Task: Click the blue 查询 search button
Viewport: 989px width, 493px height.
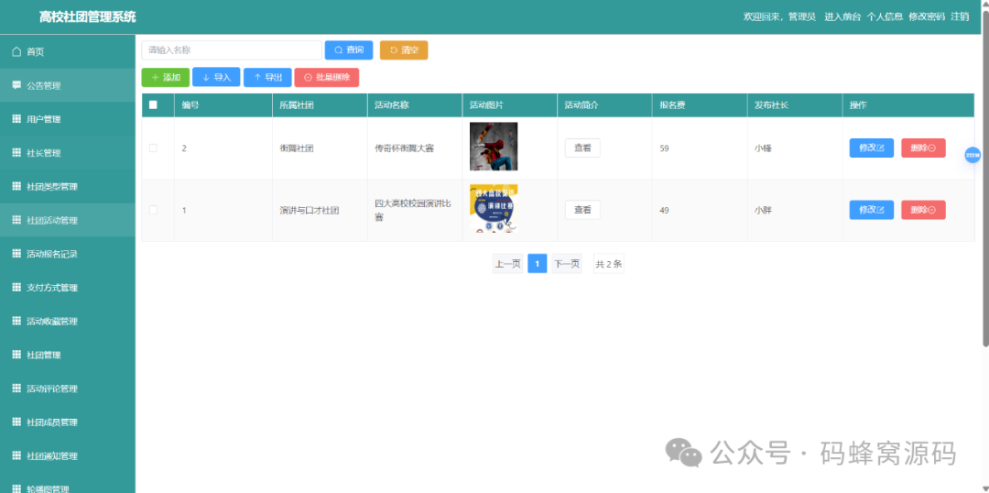Action: (349, 49)
